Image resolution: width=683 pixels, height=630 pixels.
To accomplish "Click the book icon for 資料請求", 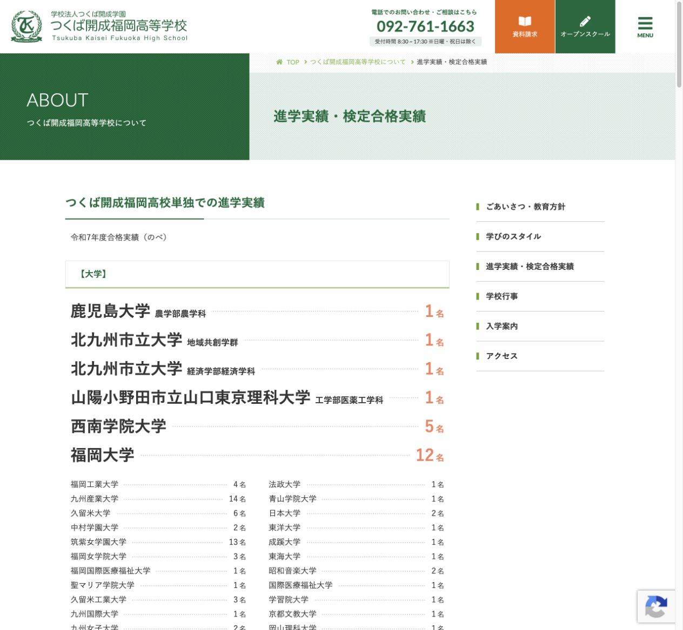I will 525,21.
